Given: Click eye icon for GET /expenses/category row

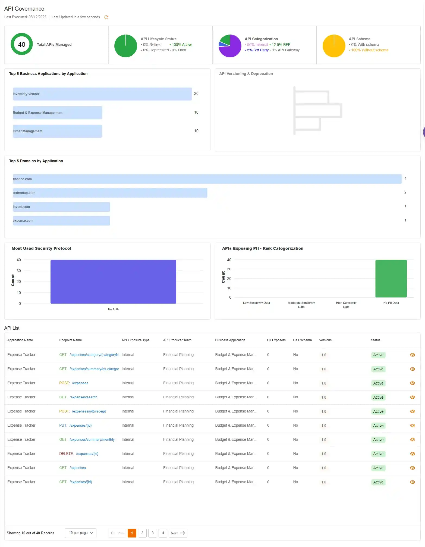Looking at the screenshot, I should (x=412, y=355).
